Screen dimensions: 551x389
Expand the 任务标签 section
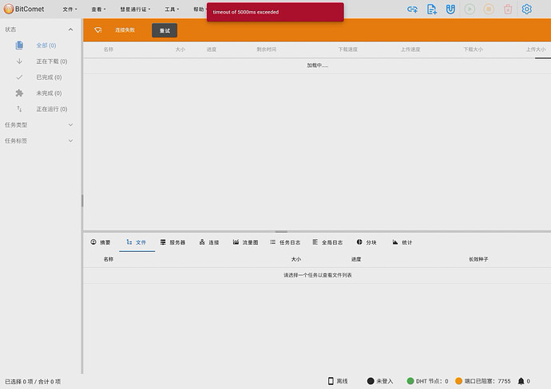70,141
